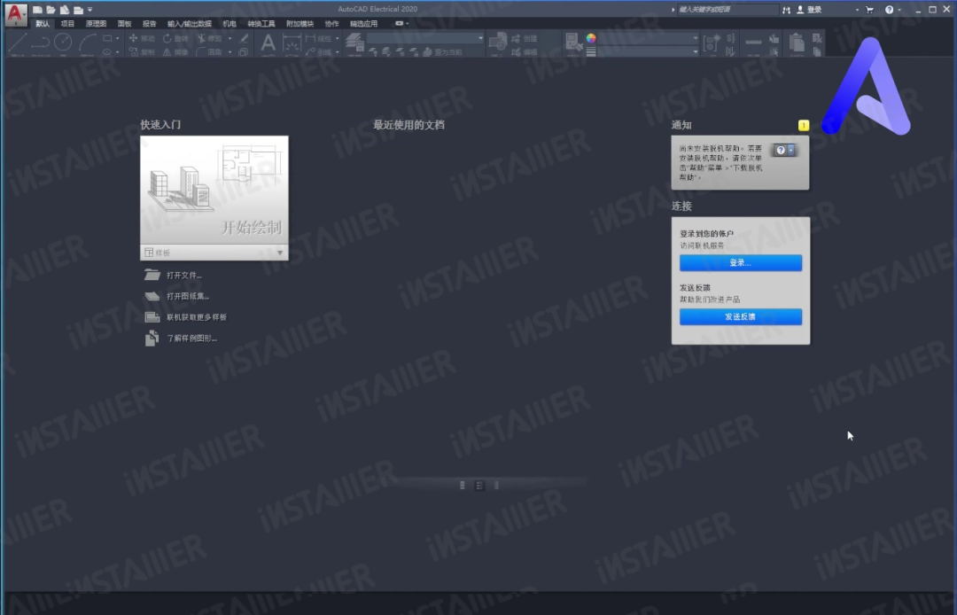Click the help button in notification card
Screen dimensions: 957x615
pos(783,150)
